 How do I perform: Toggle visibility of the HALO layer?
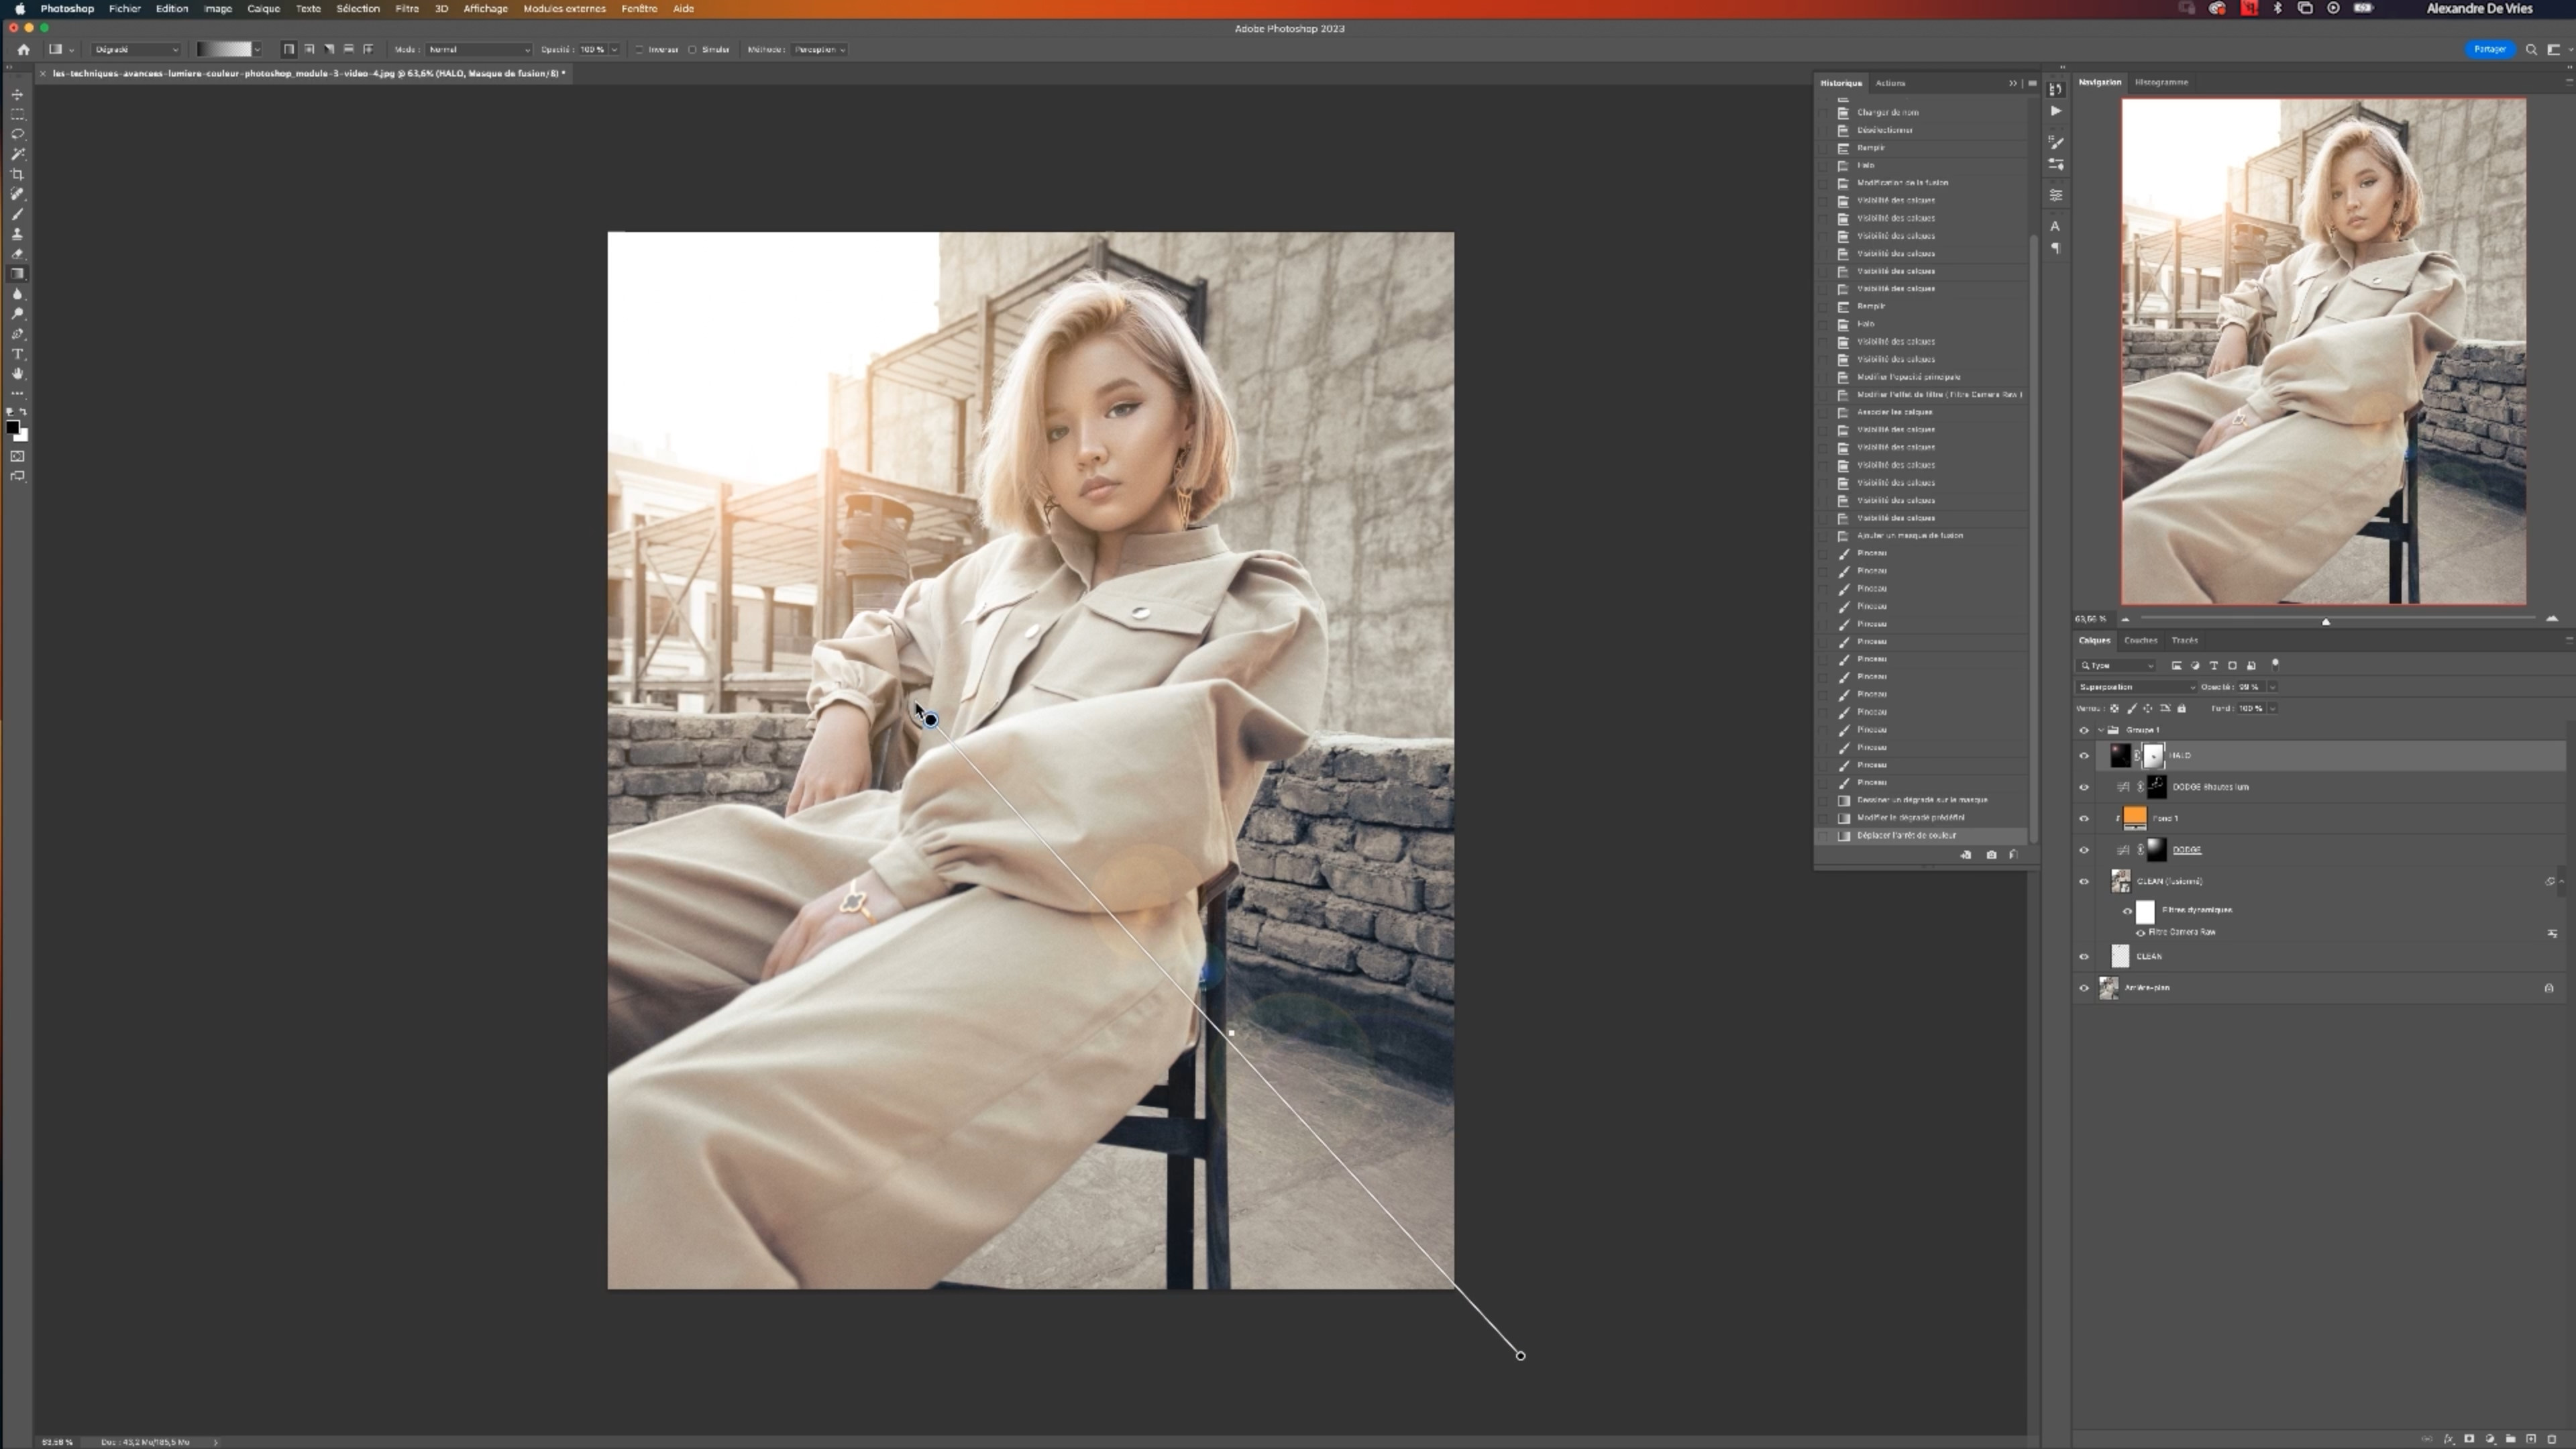click(x=2084, y=756)
